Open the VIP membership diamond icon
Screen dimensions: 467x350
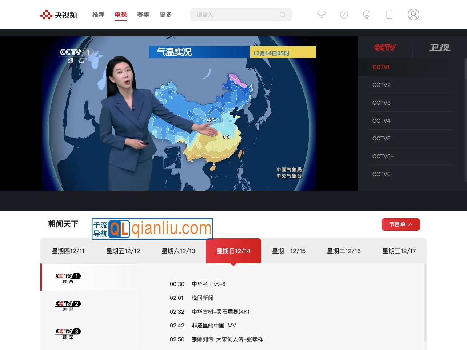point(322,15)
